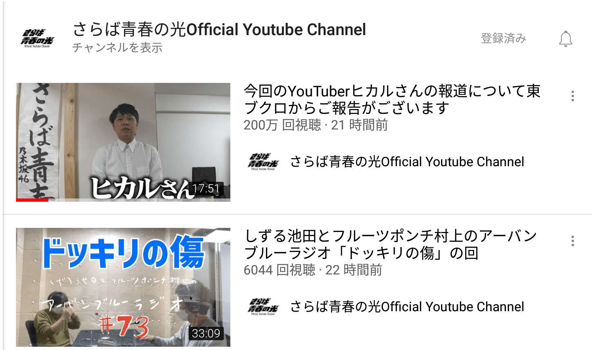Screen dimensions: 592x350
Task: Click the red watch progress bar
Action: click(x=32, y=200)
